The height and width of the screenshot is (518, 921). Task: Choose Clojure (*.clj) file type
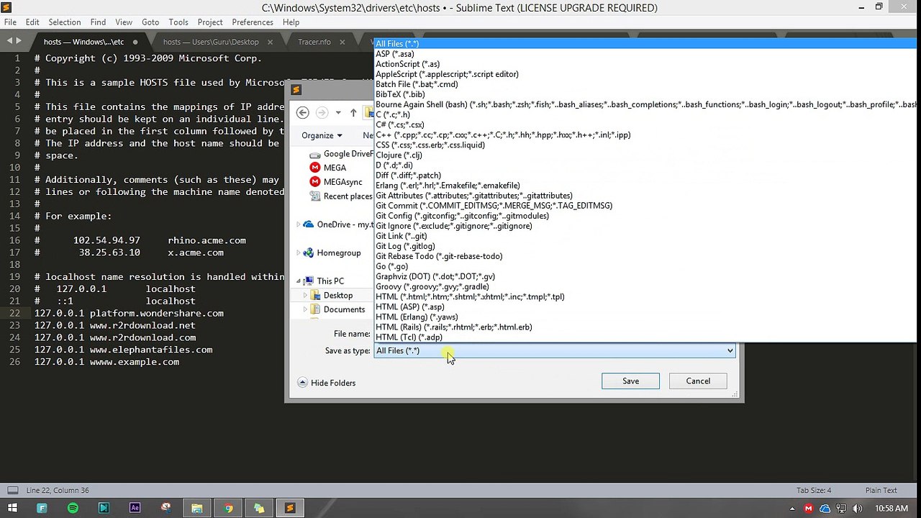645,155
